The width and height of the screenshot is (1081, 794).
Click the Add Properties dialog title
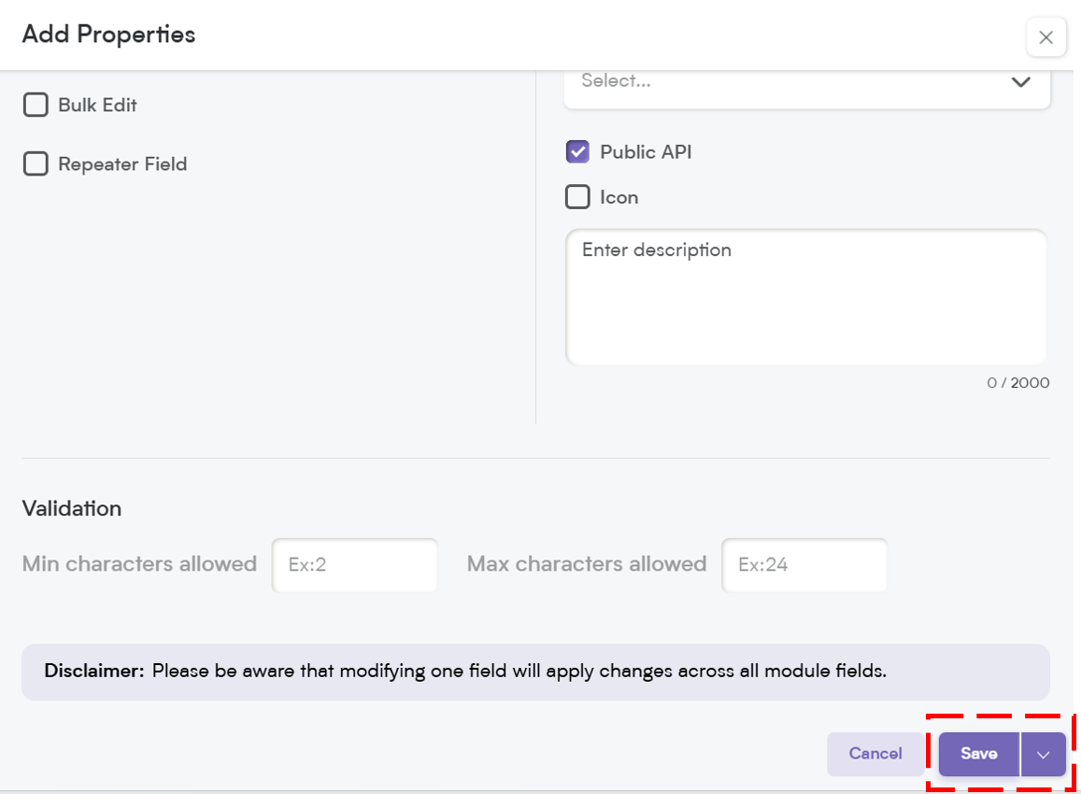(109, 35)
